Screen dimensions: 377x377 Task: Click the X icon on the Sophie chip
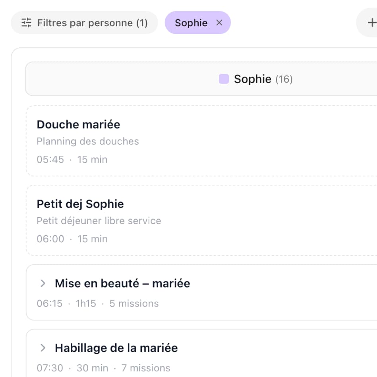tap(219, 23)
